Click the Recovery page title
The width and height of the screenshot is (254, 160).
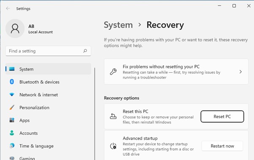[x=165, y=25]
